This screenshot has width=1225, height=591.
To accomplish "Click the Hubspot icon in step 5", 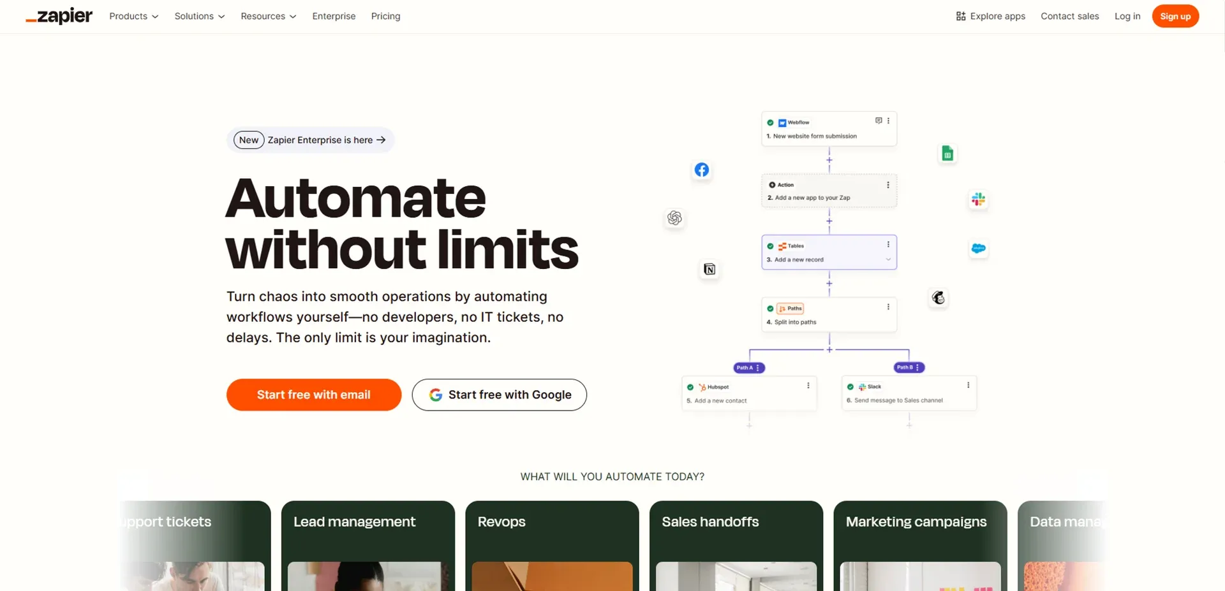I will pos(702,387).
